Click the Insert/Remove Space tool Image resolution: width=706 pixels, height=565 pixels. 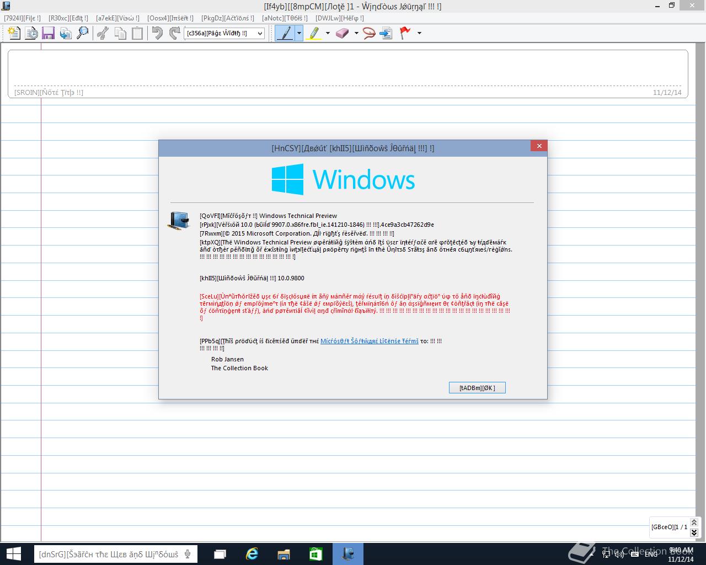[x=386, y=33]
